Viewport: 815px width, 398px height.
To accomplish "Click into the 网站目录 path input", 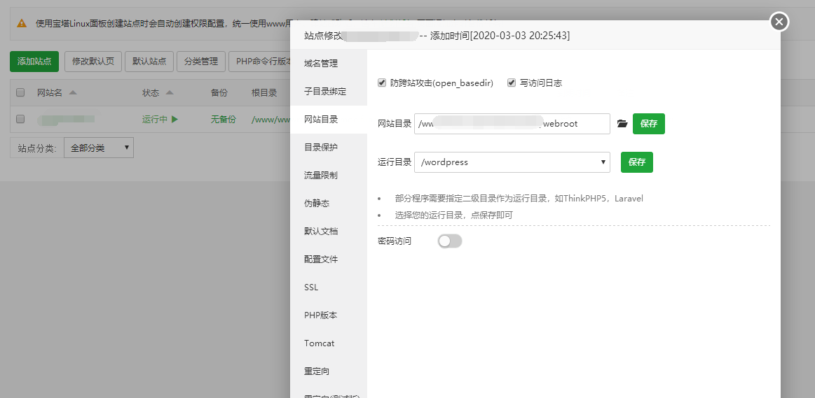I will (x=512, y=124).
